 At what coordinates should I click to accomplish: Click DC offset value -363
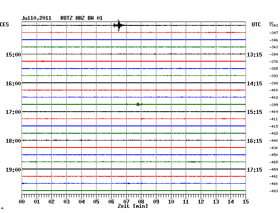click(274, 47)
